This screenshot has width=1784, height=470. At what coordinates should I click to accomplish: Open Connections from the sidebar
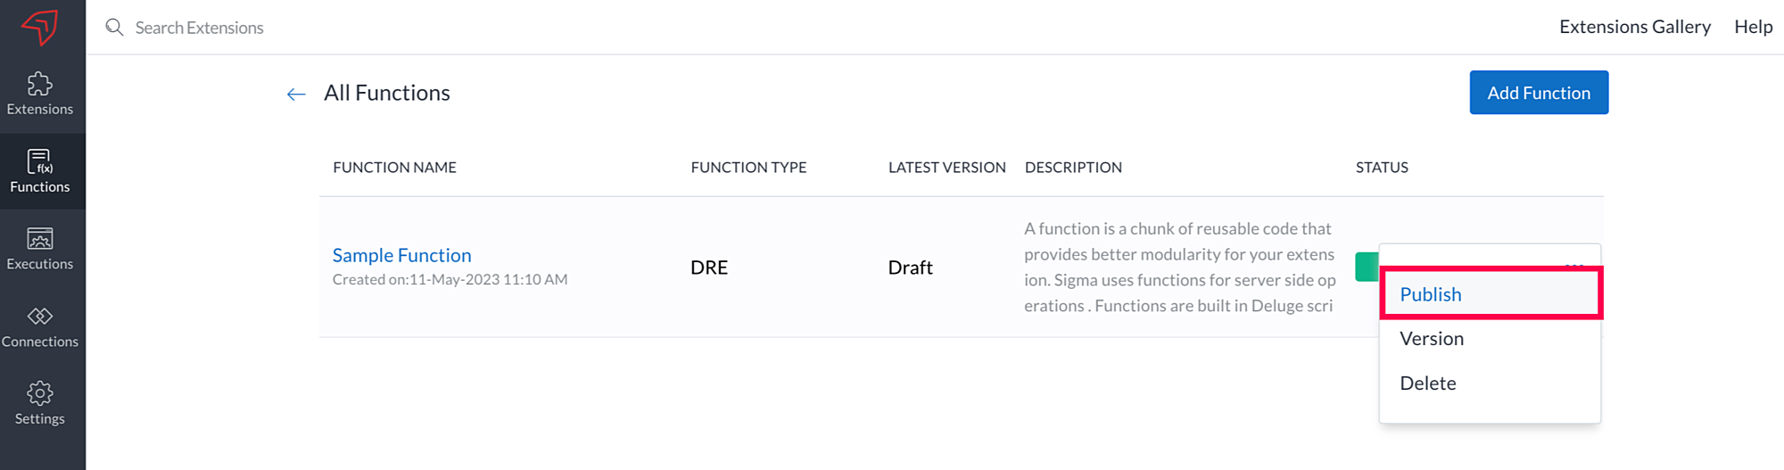(40, 326)
